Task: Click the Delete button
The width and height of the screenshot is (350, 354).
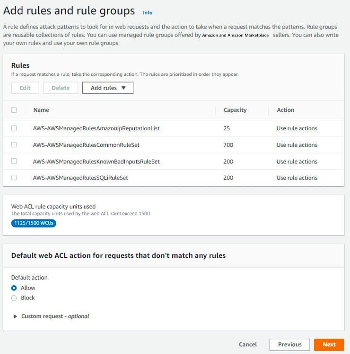Action: (61, 88)
